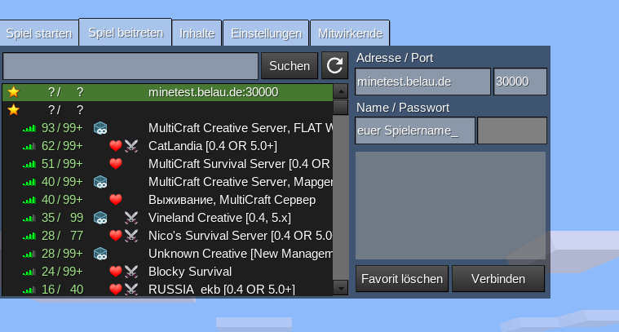Click the Verbinden button
619x332 pixels.
click(498, 278)
